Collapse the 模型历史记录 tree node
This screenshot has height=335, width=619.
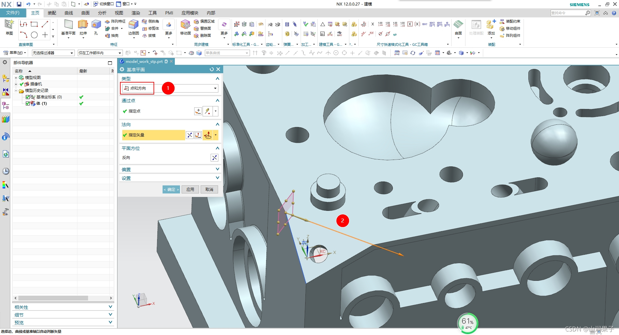tap(16, 91)
